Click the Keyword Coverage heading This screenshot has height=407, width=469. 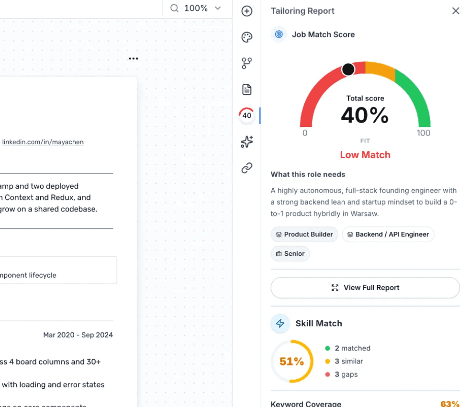tap(306, 404)
